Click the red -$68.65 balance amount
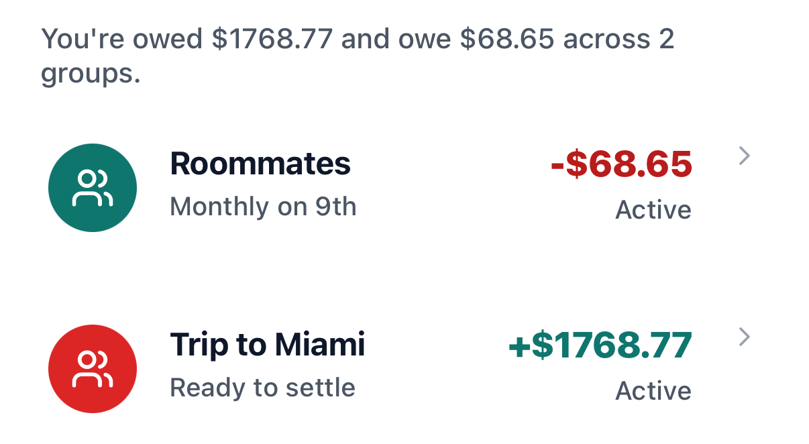This screenshot has width=809, height=444. pyautogui.click(x=621, y=165)
